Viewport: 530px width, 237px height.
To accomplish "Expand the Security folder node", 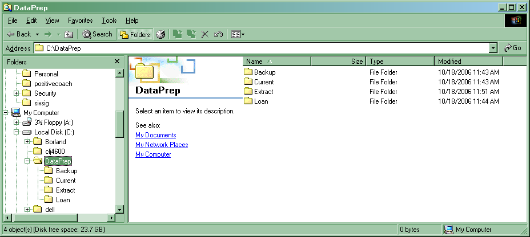I will point(16,93).
